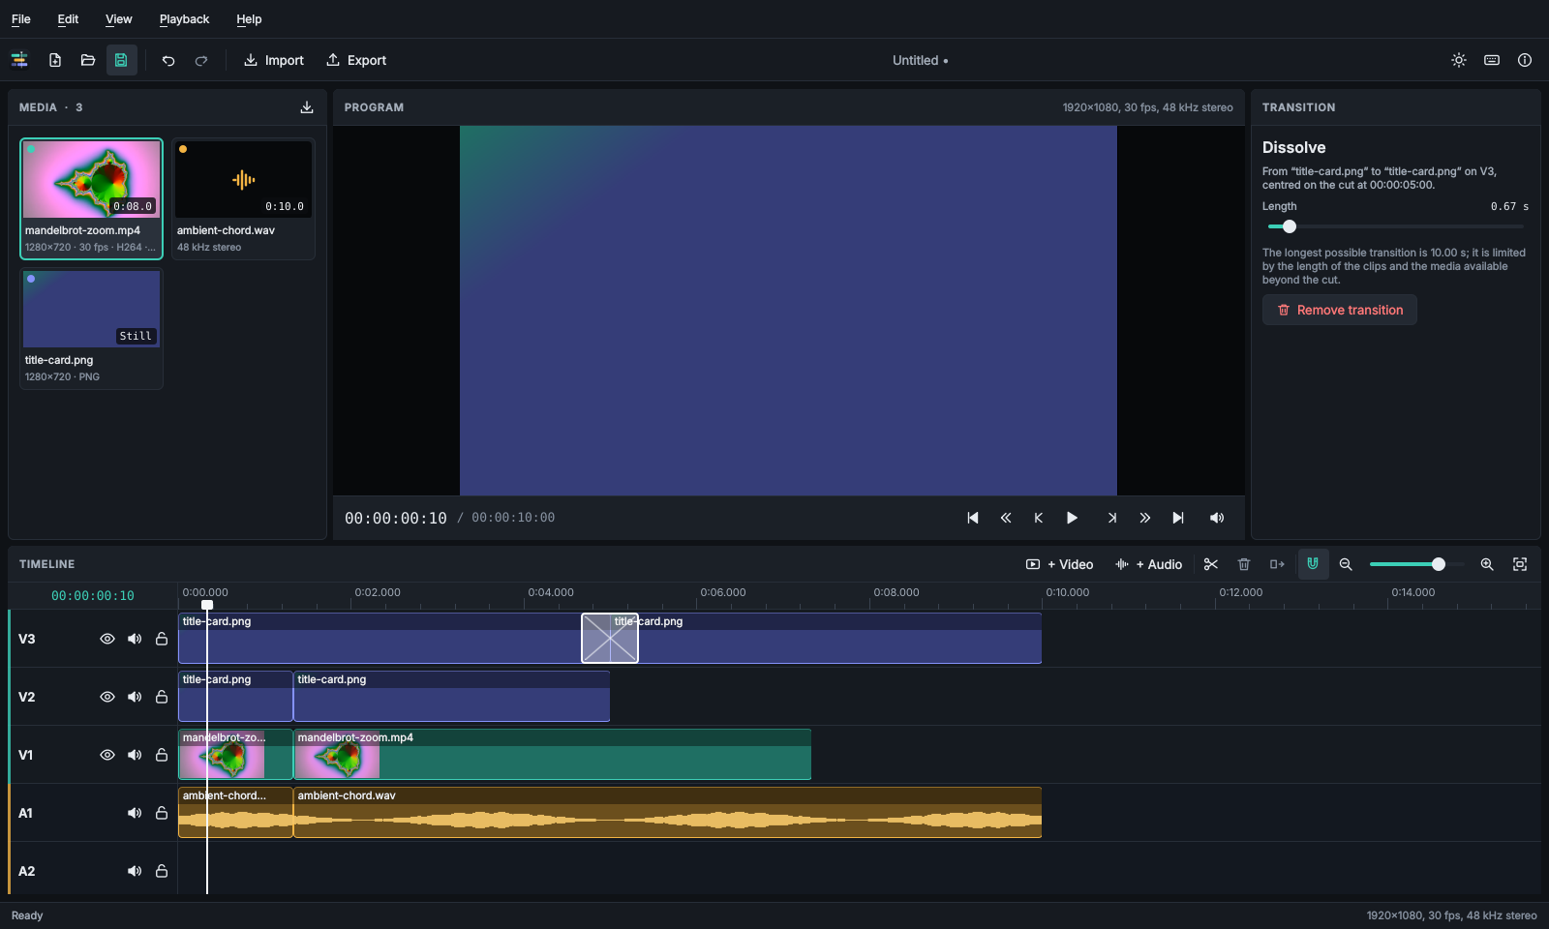
Task: Hide track V2 with eye icon
Action: [x=107, y=697]
